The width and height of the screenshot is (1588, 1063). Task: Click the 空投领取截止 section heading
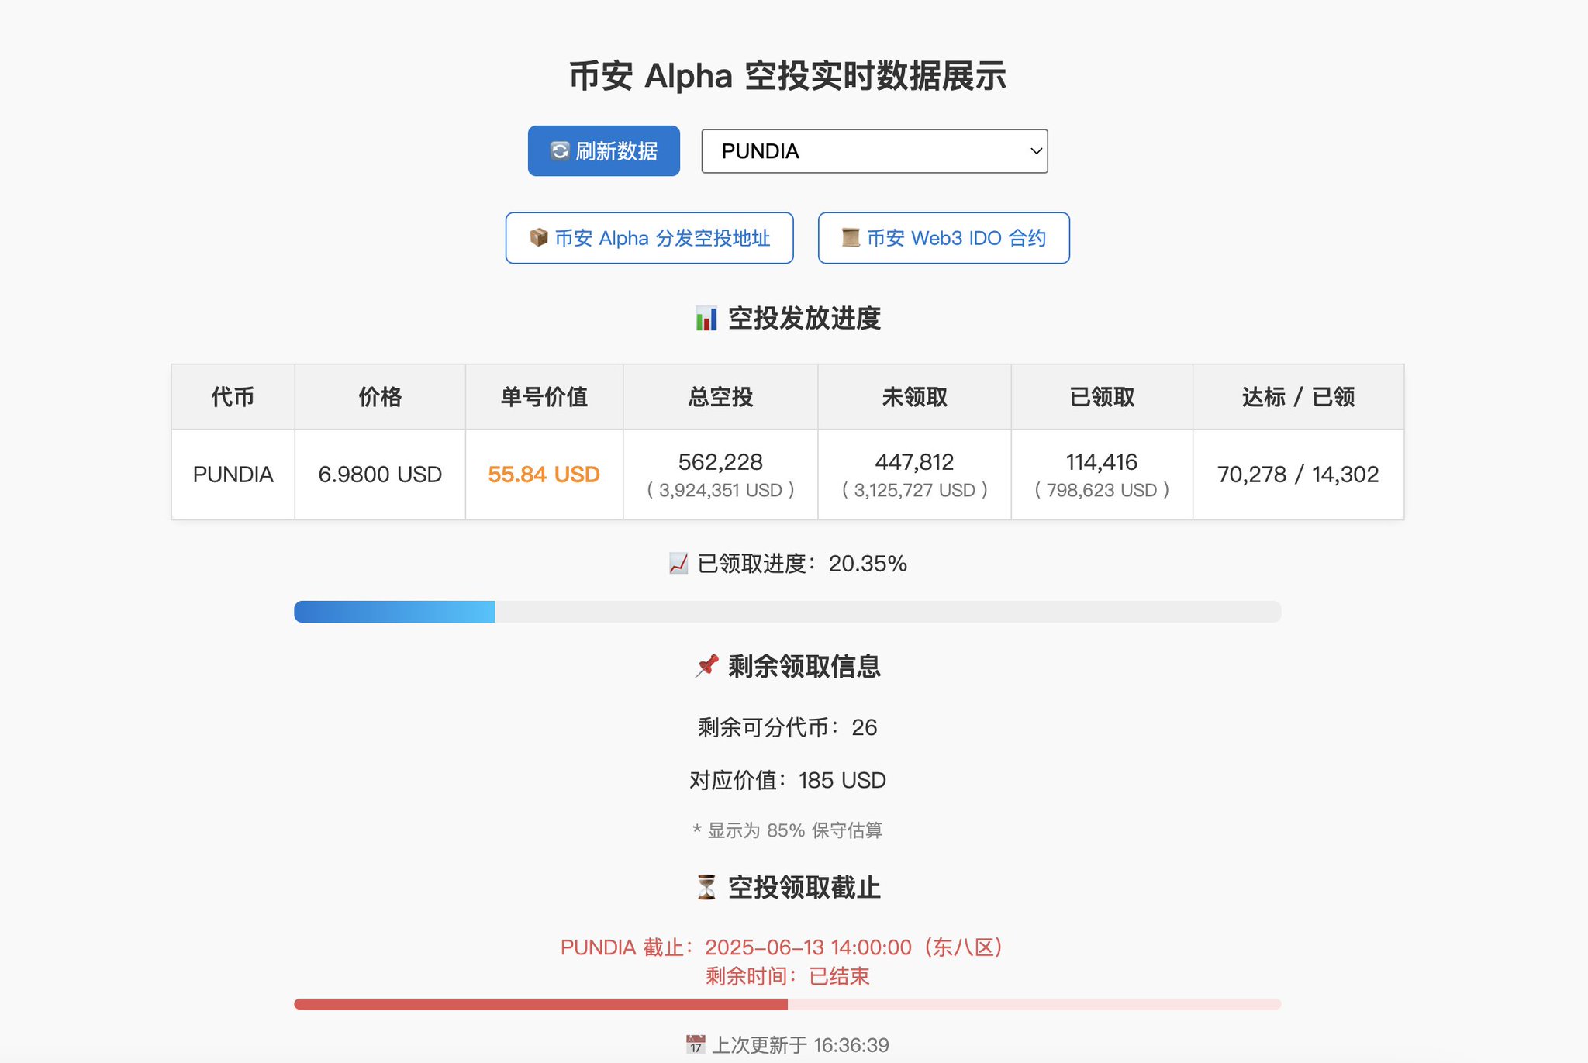coord(804,887)
